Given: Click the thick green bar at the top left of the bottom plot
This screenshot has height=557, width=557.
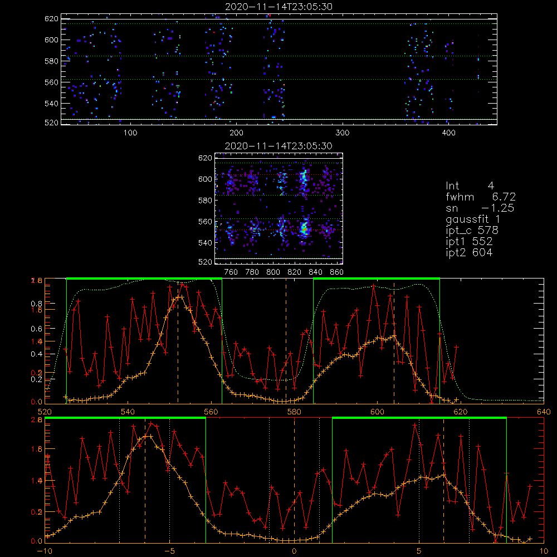Looking at the screenshot, I should pos(125,418).
